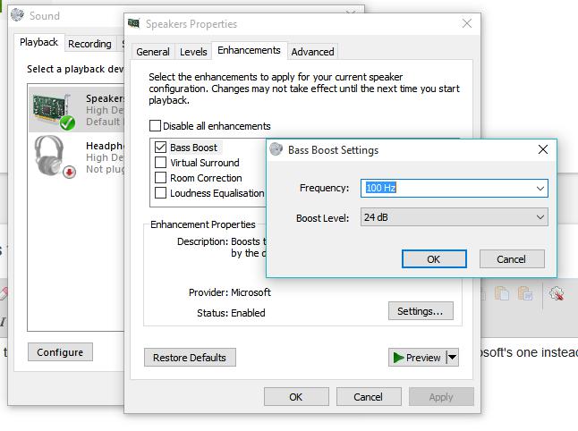Click the Bass Boost Settings title icon
Viewport: 578px width, 431px height.
[x=276, y=149]
